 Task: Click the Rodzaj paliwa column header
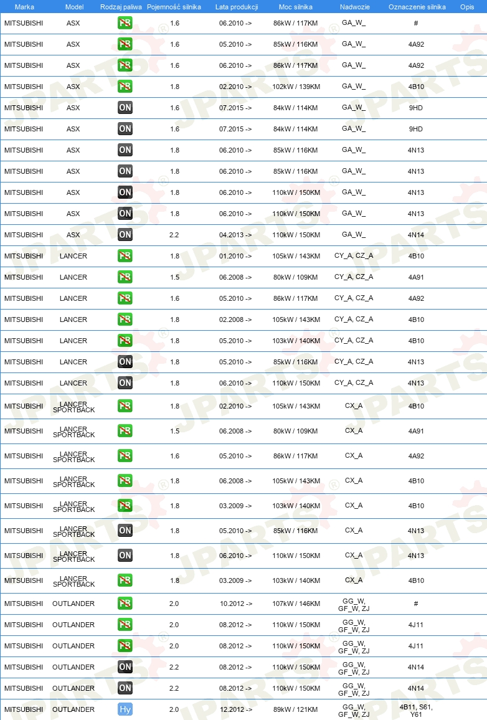click(x=121, y=7)
